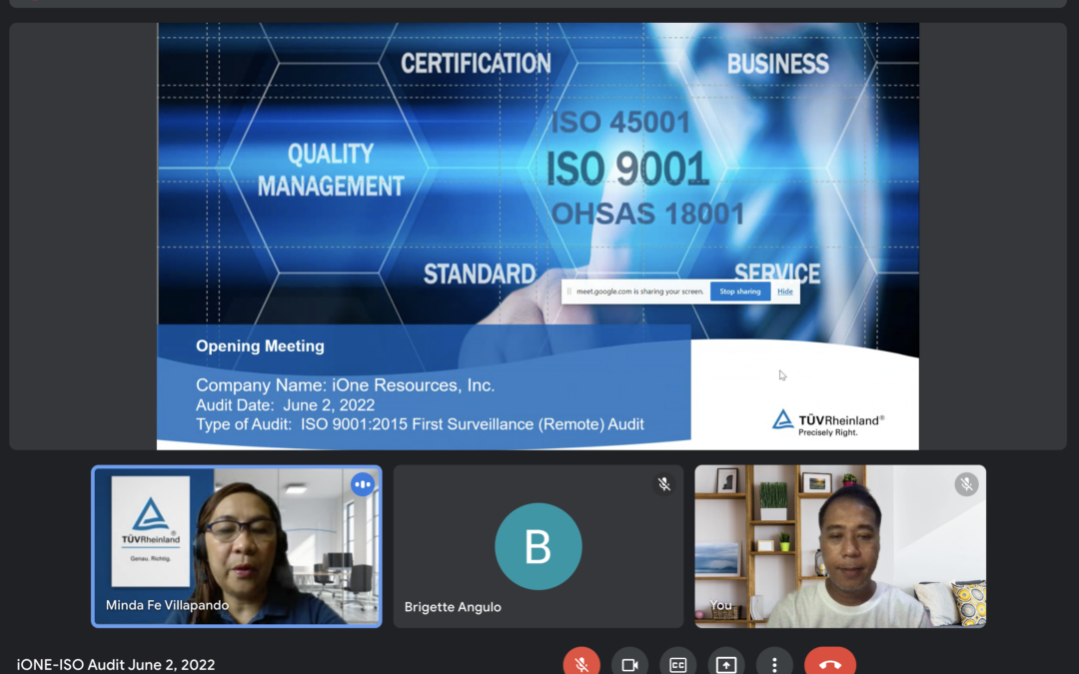Image resolution: width=1079 pixels, height=674 pixels.
Task: Click the 'You' label on your tile
Action: pos(720,605)
